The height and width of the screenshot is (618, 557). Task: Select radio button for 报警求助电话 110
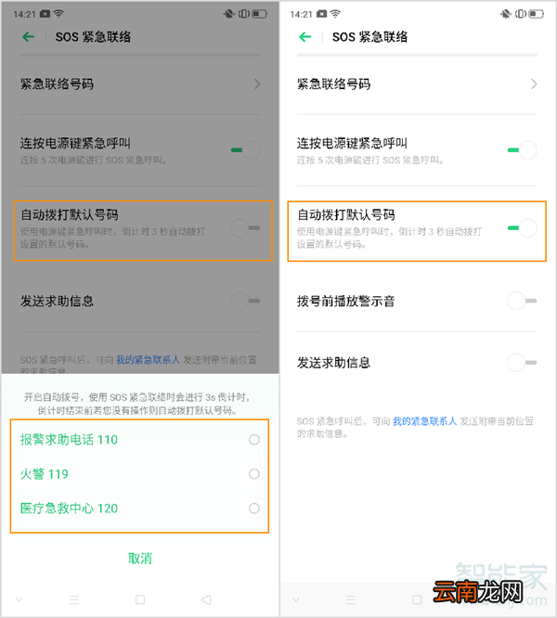click(254, 440)
